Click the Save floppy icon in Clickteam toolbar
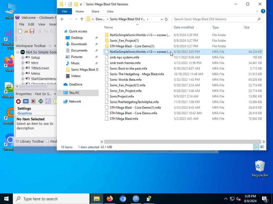 click(x=32, y=31)
